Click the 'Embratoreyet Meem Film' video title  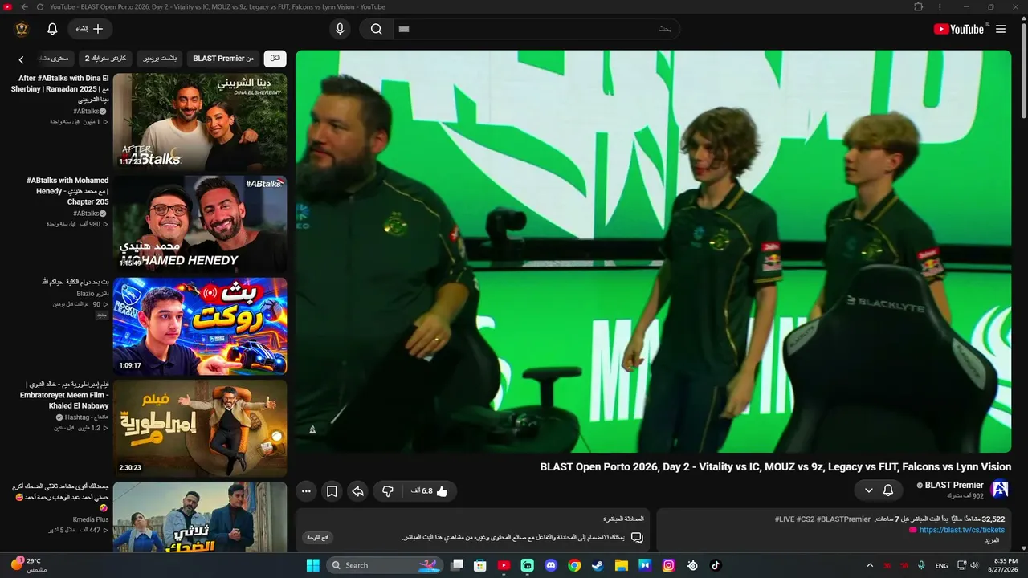coord(64,395)
